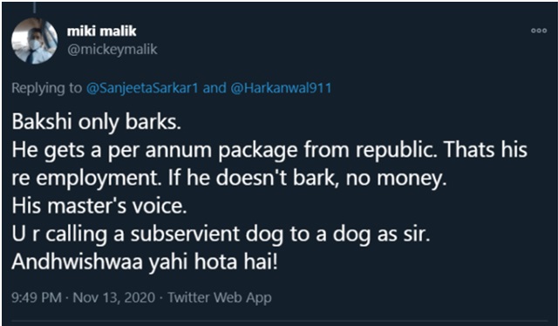Open the Twitter Web App source label
Viewport: 558px width, 326px height.
(x=220, y=297)
